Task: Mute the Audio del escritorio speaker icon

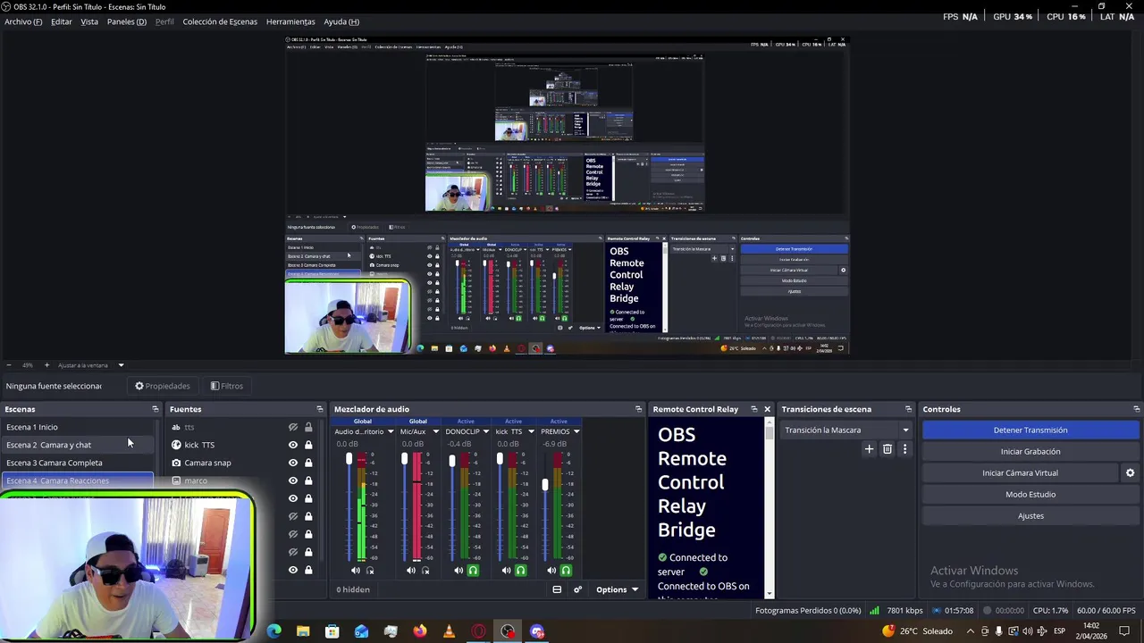Action: [x=356, y=571]
